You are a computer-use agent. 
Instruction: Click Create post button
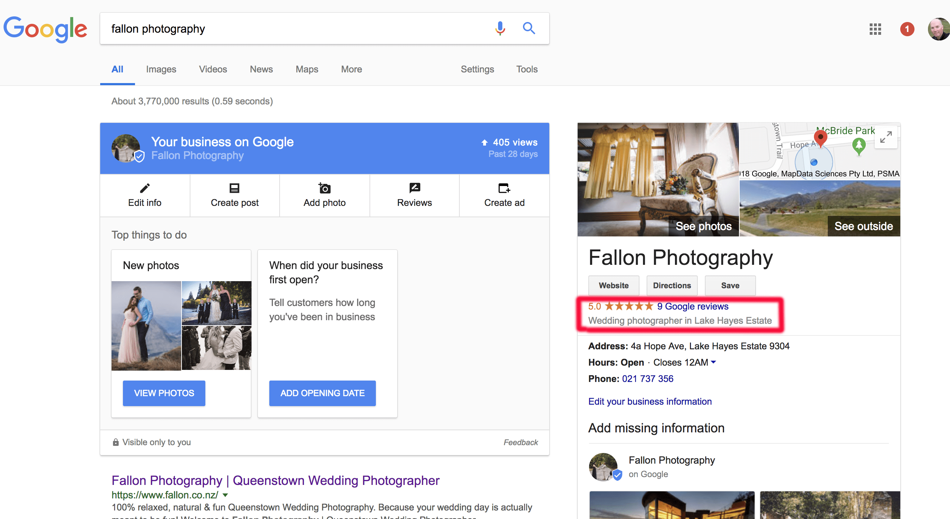234,195
